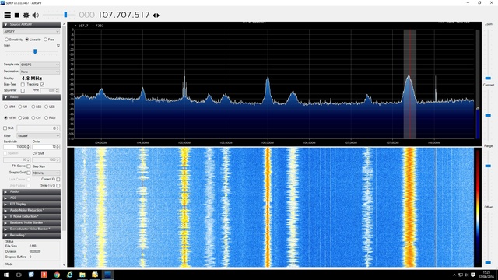Select DSB demodulation mode

click(20, 117)
